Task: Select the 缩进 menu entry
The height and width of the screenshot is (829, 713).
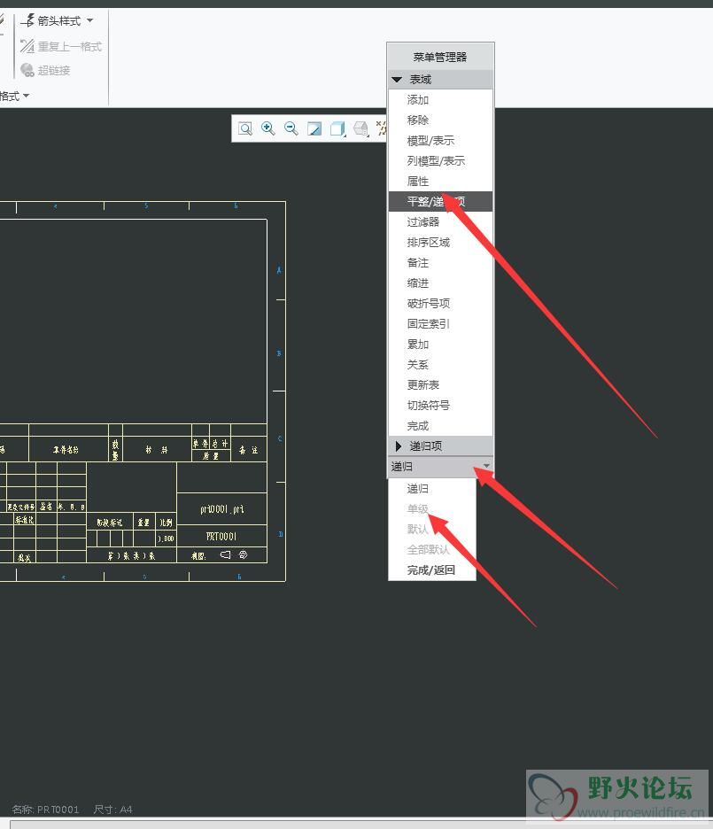Action: [417, 283]
